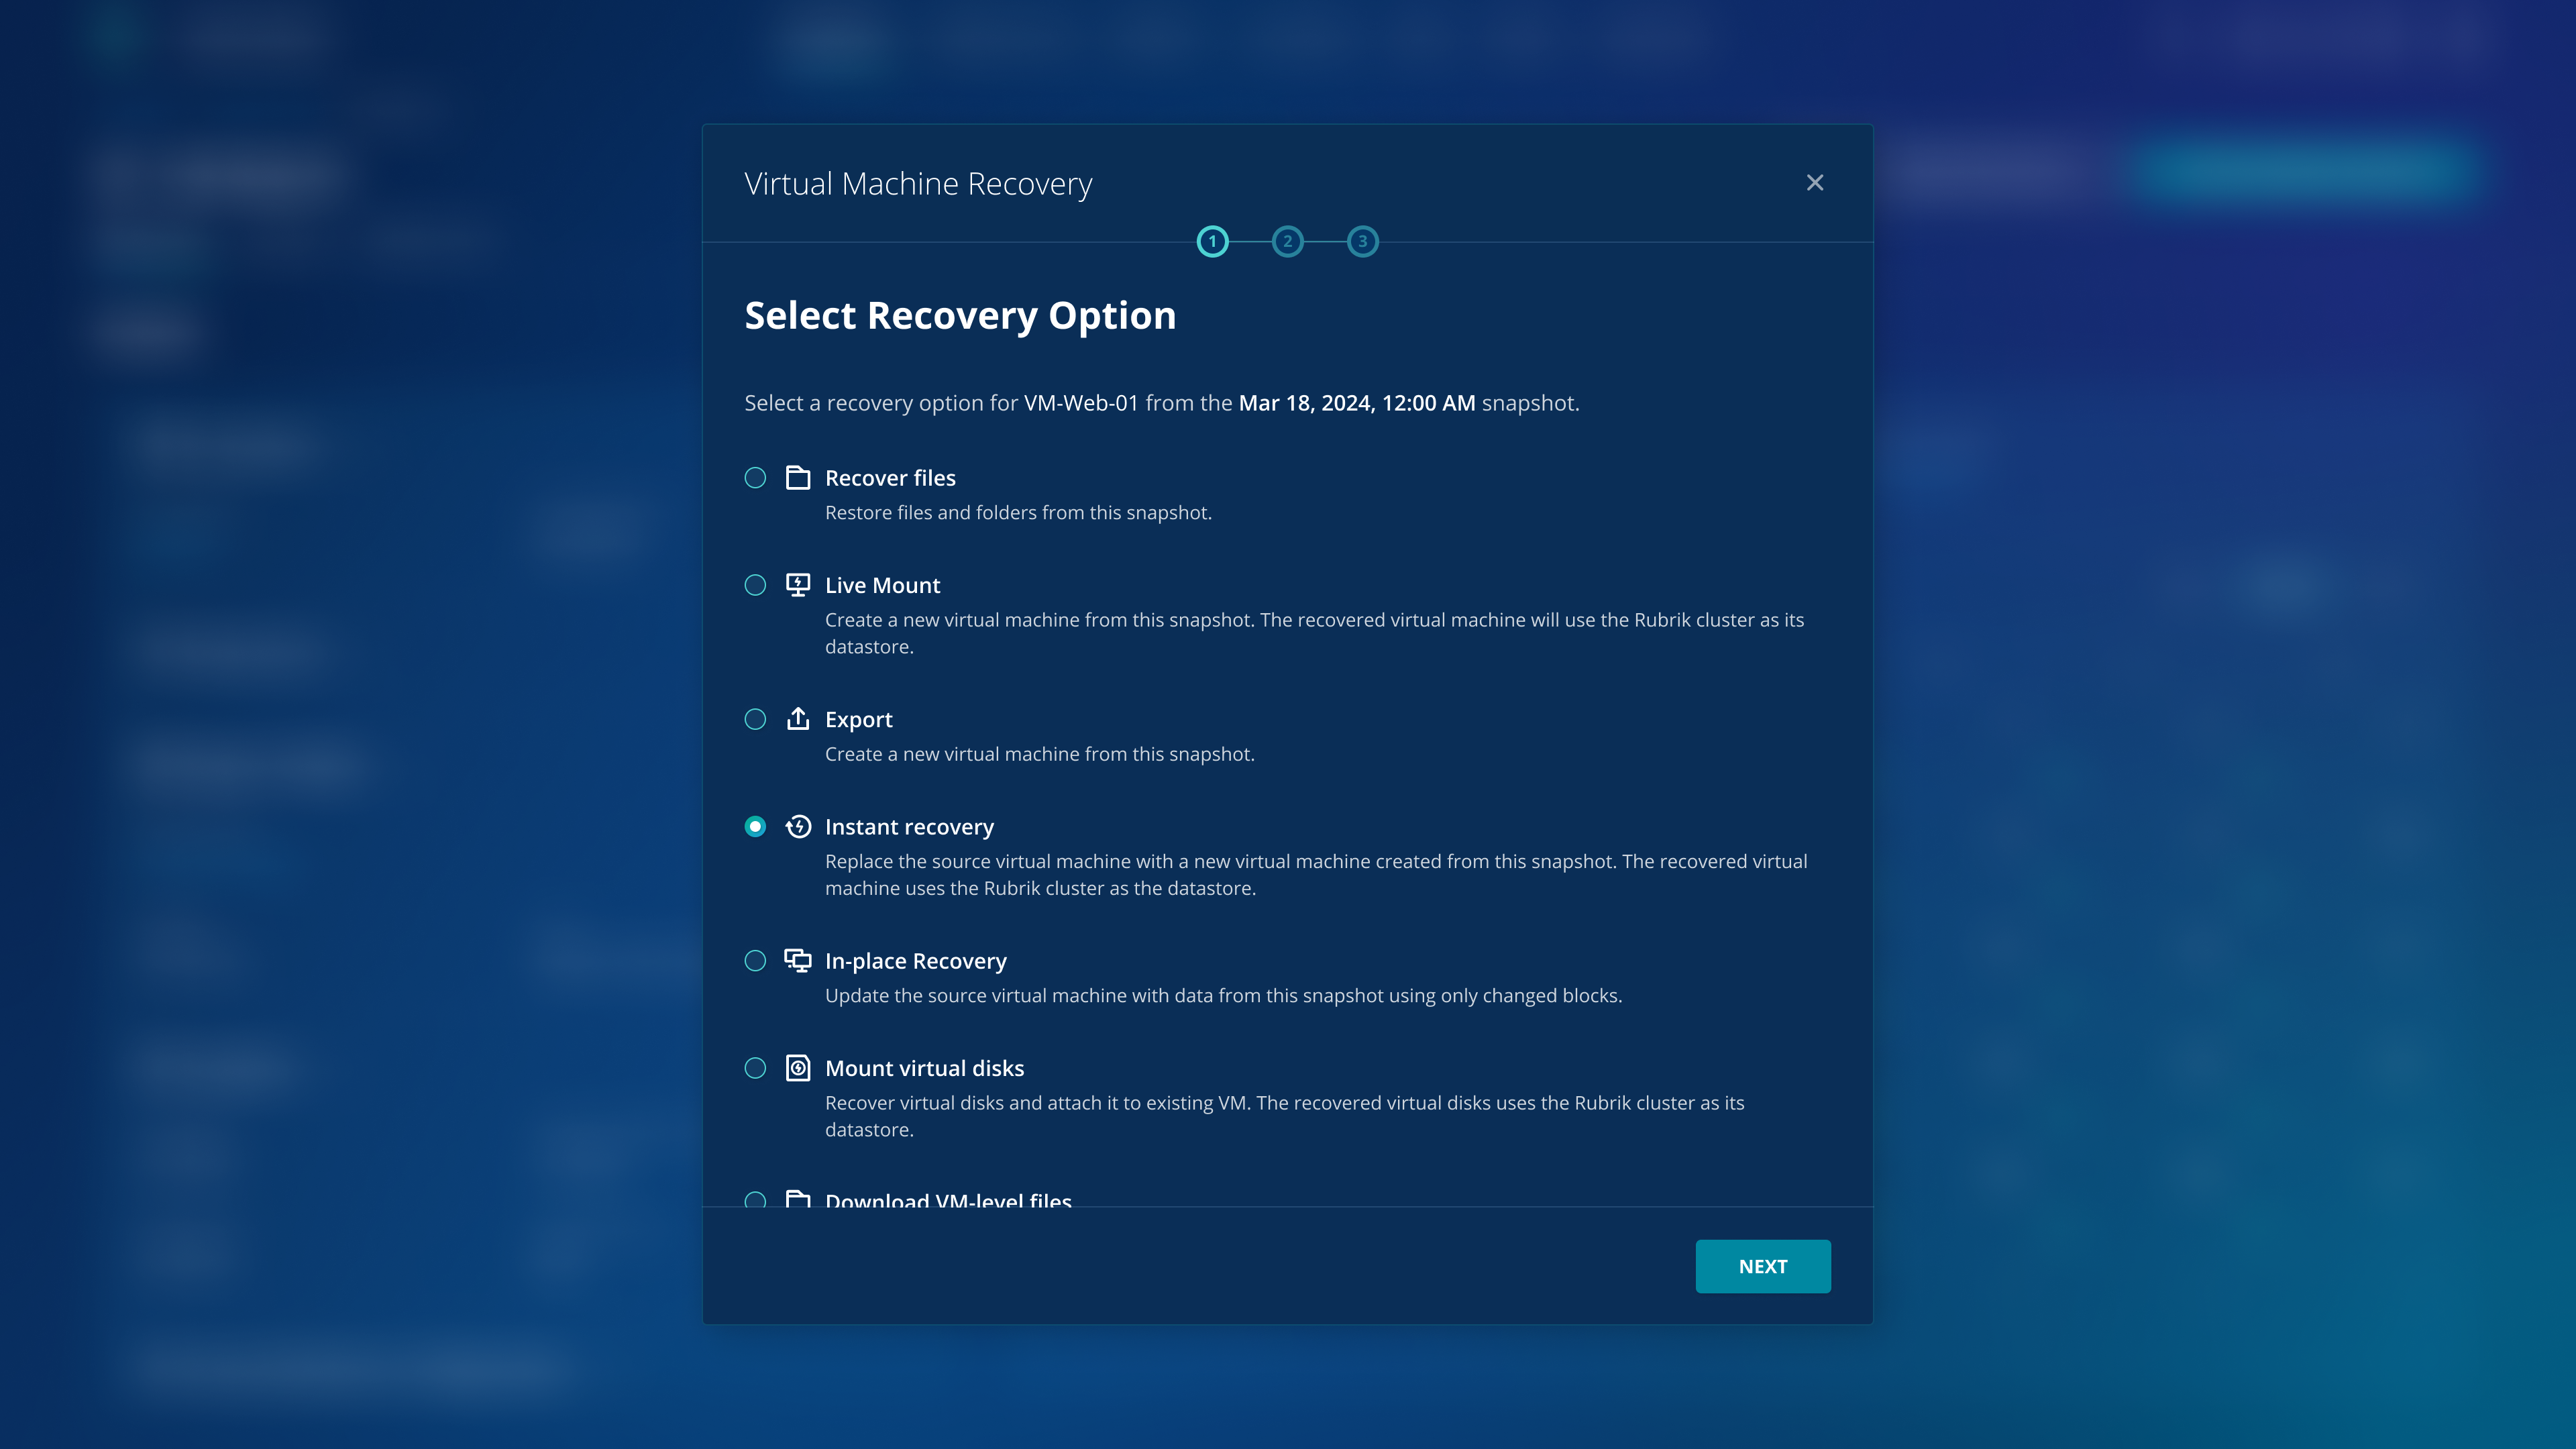The height and width of the screenshot is (1449, 2576).
Task: Choose the Export radio button
Action: coord(755,719)
